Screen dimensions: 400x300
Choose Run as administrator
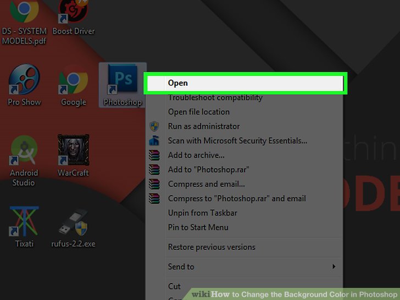coord(245,126)
